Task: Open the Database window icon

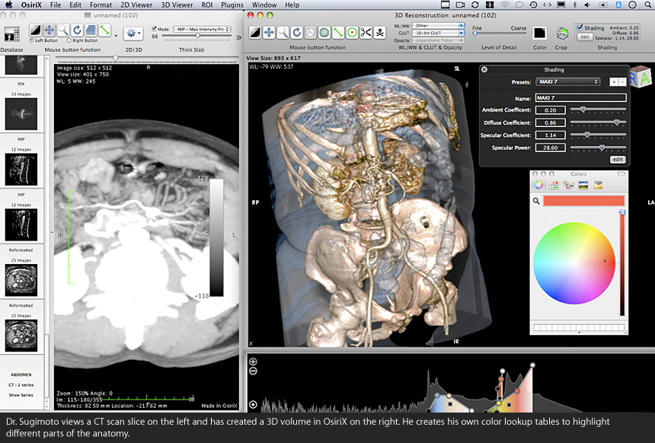Action: coord(11,33)
